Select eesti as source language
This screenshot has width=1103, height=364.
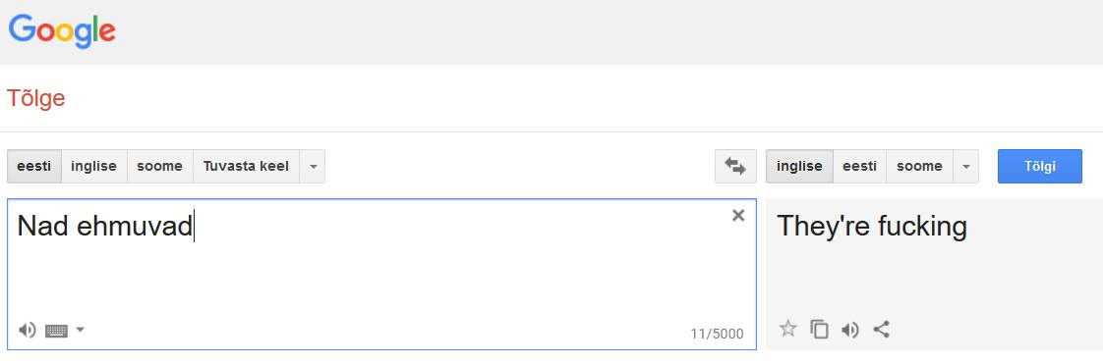pyautogui.click(x=33, y=167)
